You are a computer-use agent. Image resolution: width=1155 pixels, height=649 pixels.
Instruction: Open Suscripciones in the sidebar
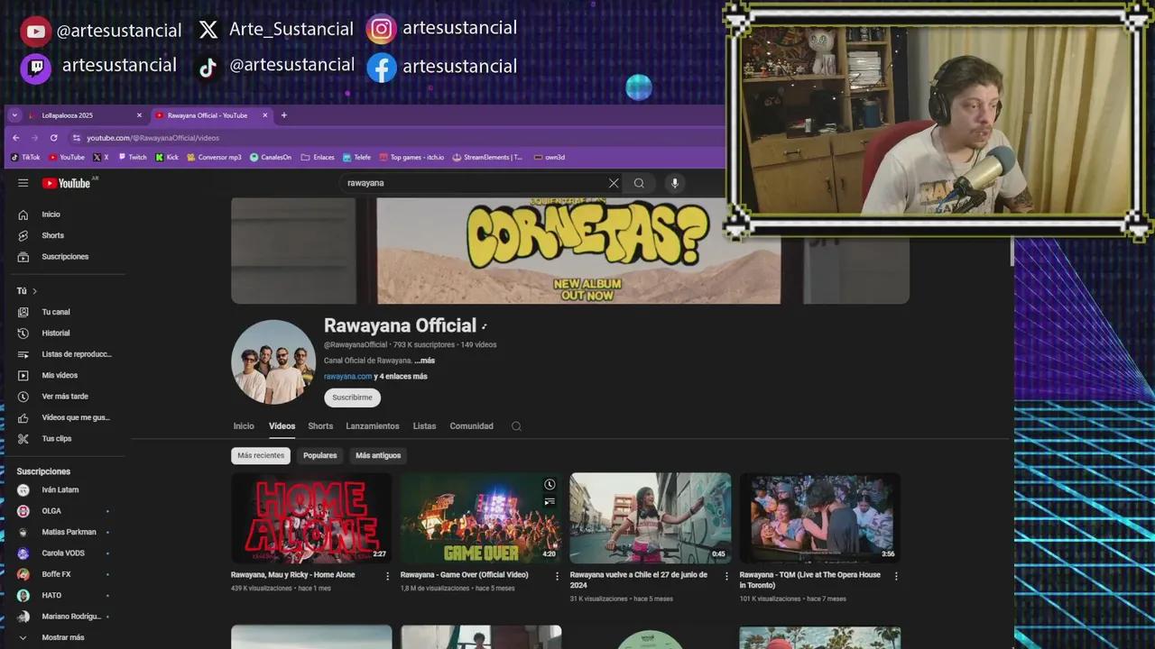65,257
